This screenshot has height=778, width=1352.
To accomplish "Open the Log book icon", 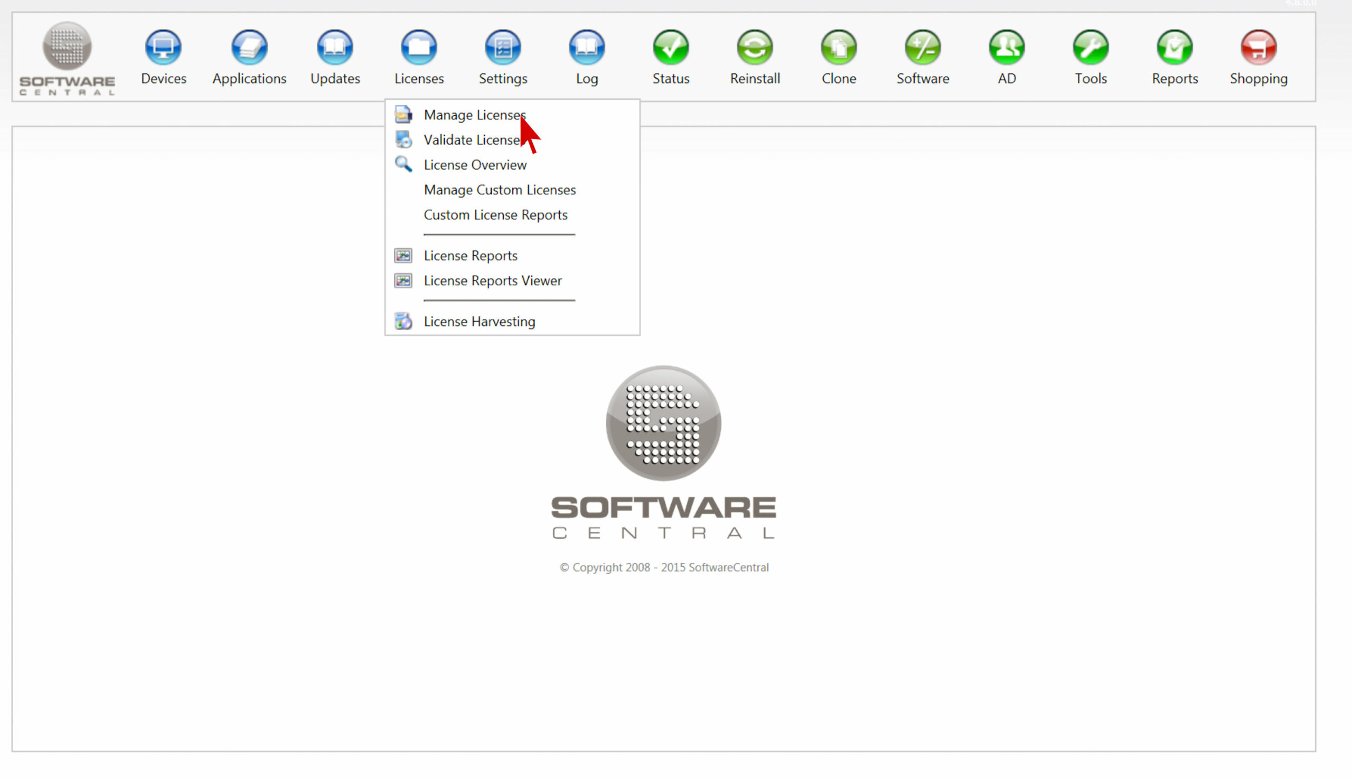I will tap(587, 47).
